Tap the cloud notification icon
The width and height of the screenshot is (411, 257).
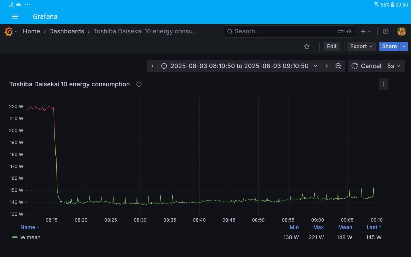click(x=19, y=4)
